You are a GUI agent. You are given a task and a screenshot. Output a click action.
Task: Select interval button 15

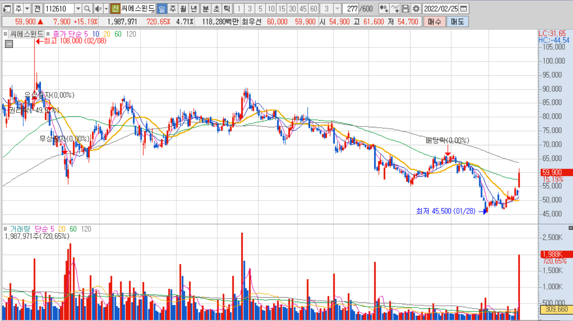(282, 9)
